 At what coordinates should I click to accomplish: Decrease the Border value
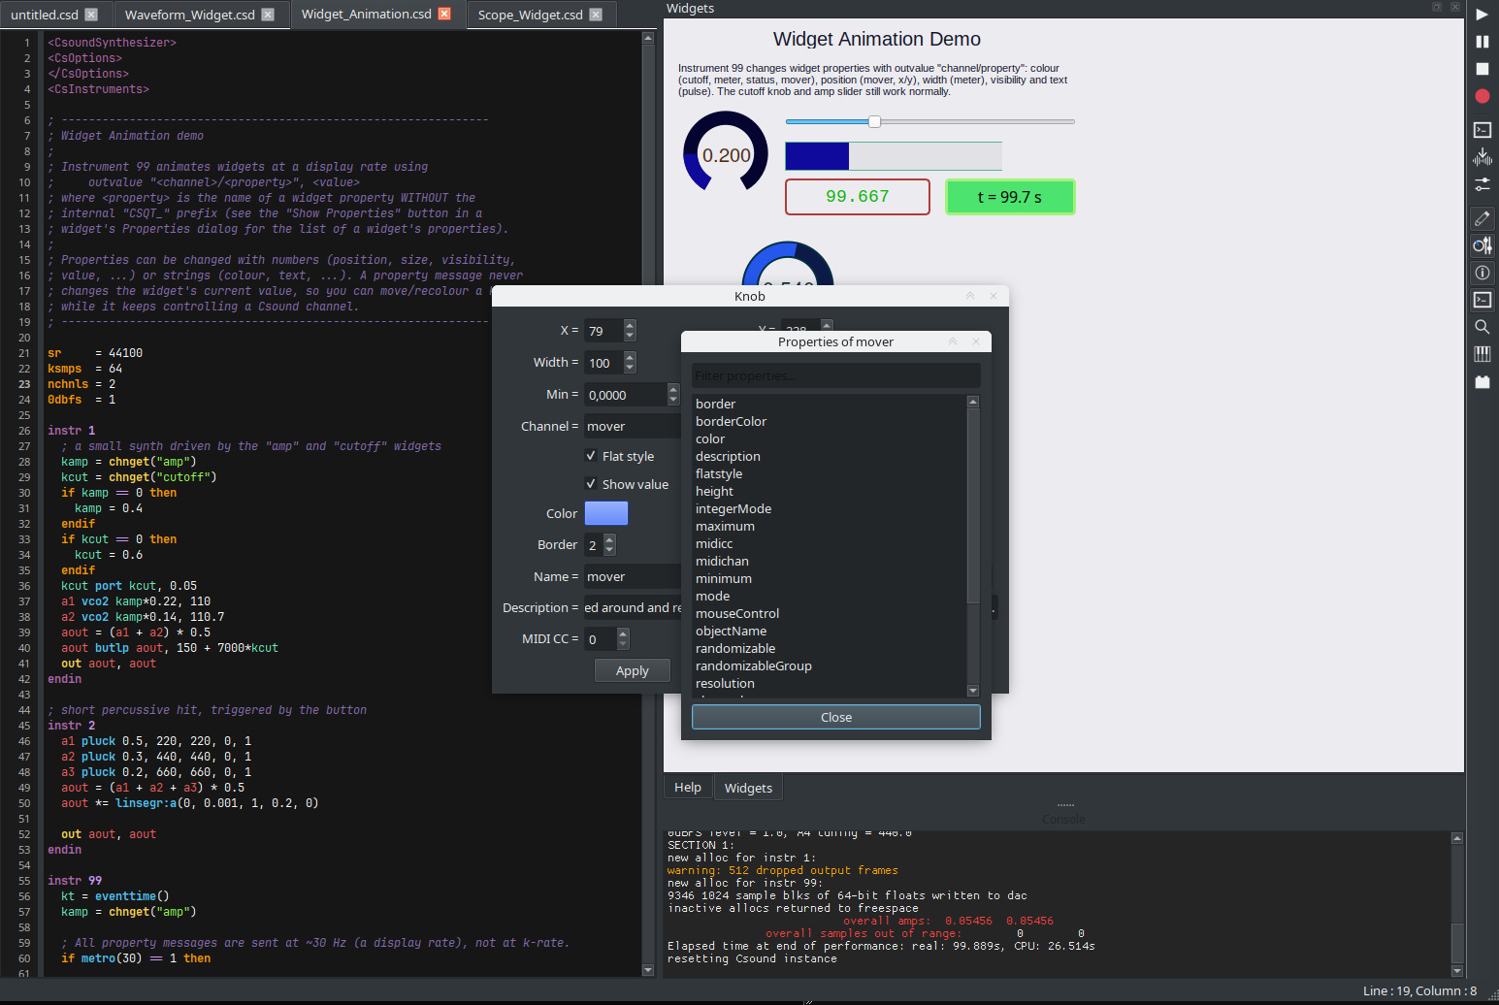pos(609,550)
